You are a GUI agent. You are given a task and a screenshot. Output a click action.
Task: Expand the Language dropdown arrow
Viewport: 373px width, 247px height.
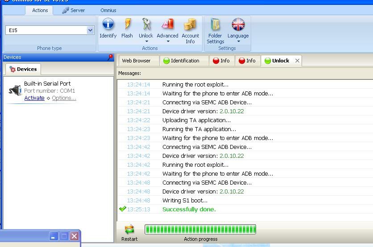238,41
